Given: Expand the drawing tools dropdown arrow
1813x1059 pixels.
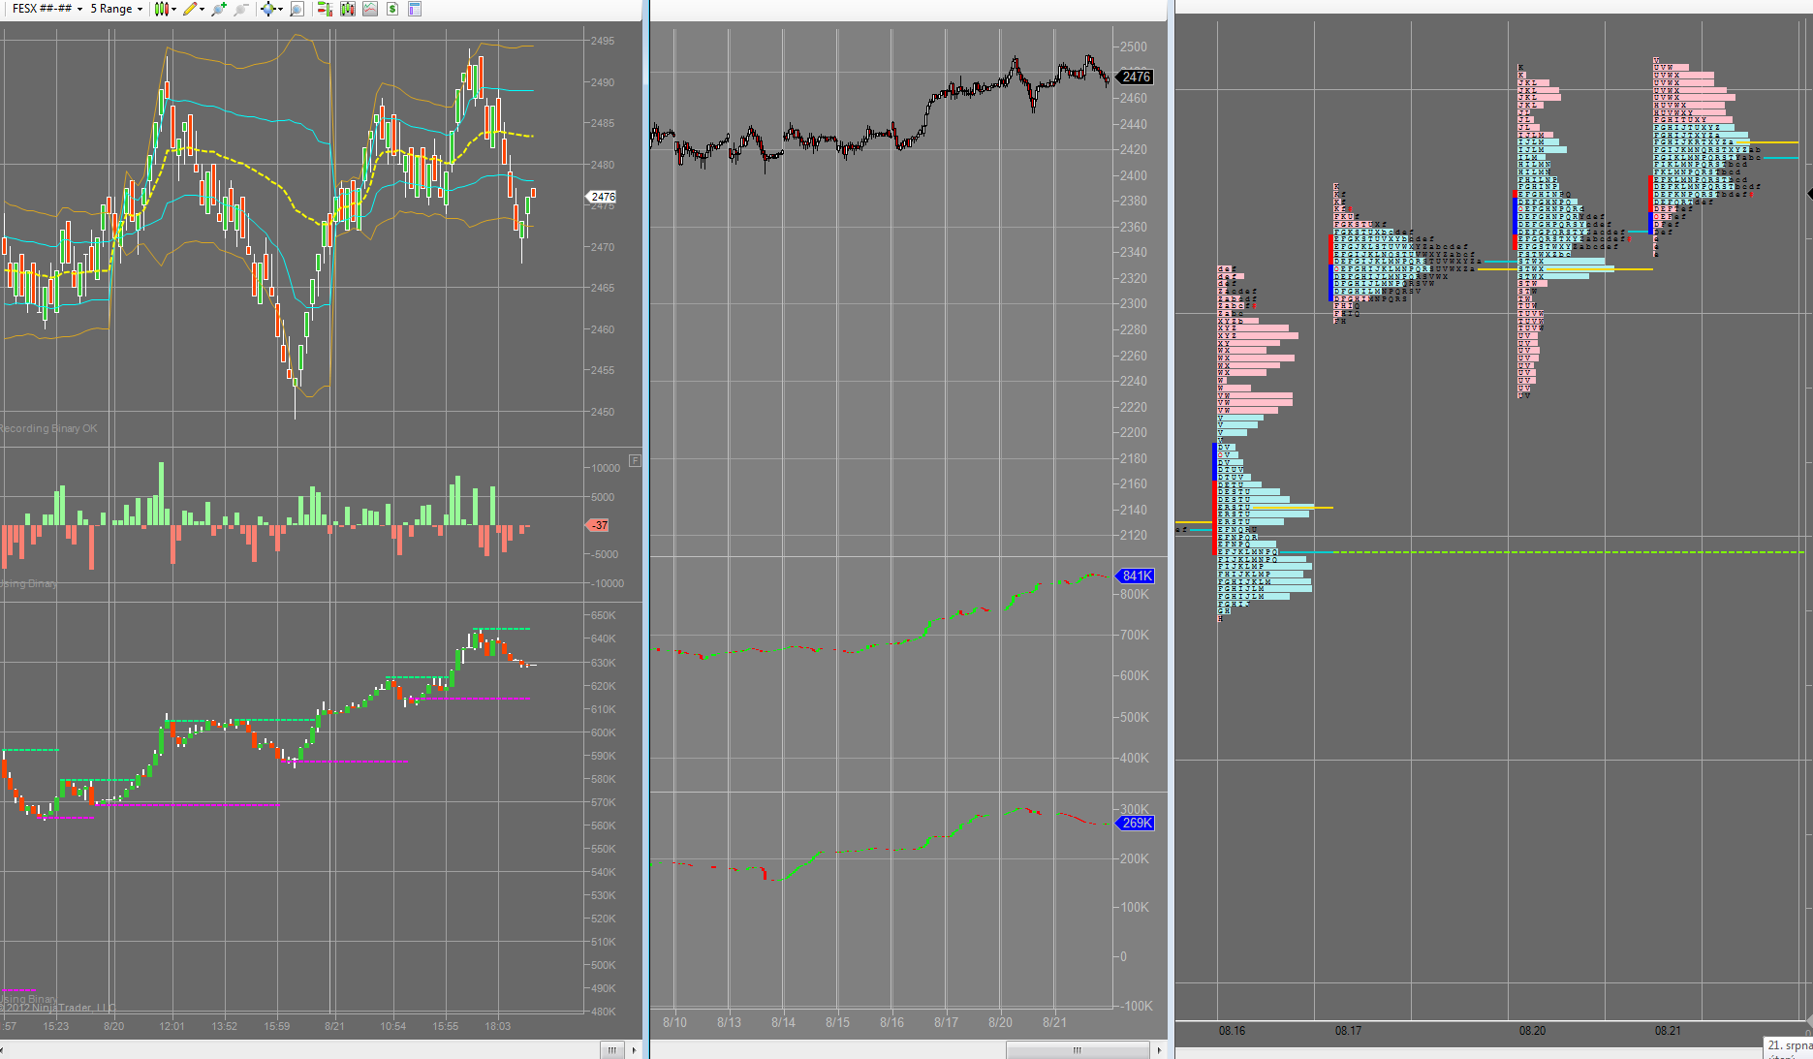Looking at the screenshot, I should [x=203, y=10].
